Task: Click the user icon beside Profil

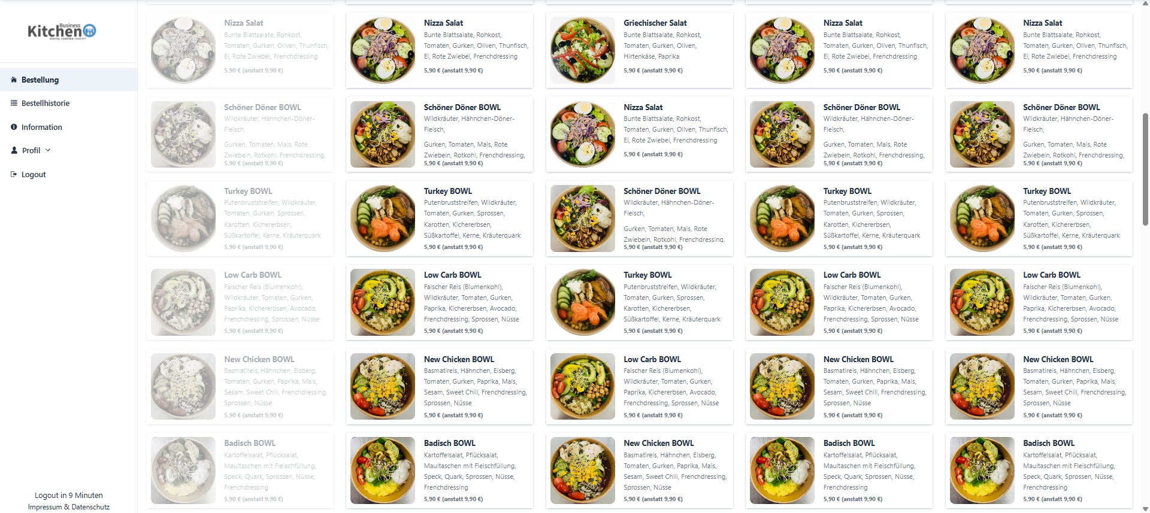Action: (x=14, y=150)
